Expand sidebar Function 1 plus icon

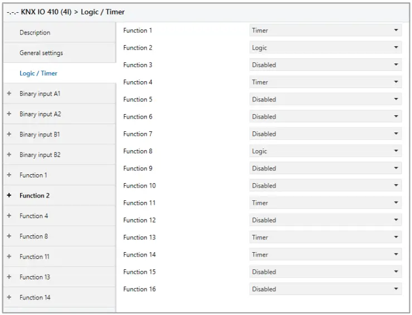click(9, 175)
